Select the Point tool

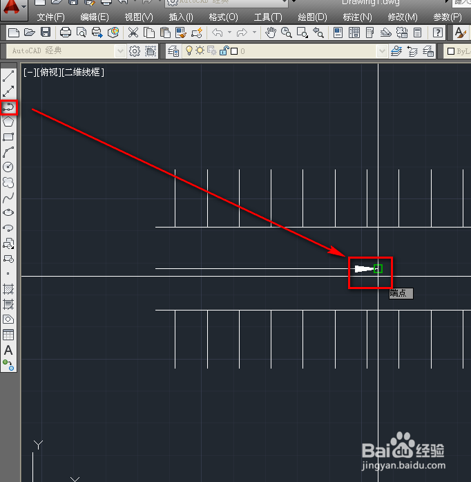[x=8, y=274]
